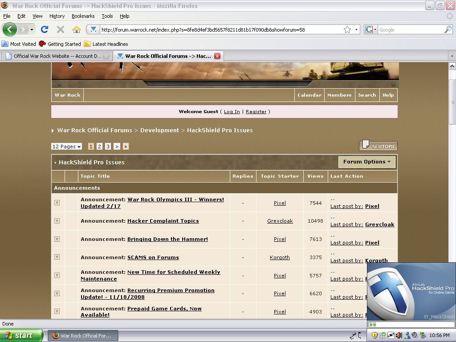Go to War Rock Official Forums breadcrumb
456x342 pixels.
[x=94, y=130]
